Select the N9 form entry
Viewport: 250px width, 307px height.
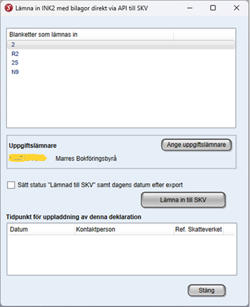point(15,72)
